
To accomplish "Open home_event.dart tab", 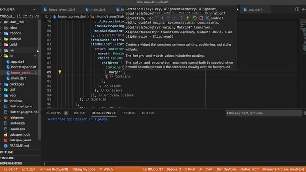I will [59, 10].
